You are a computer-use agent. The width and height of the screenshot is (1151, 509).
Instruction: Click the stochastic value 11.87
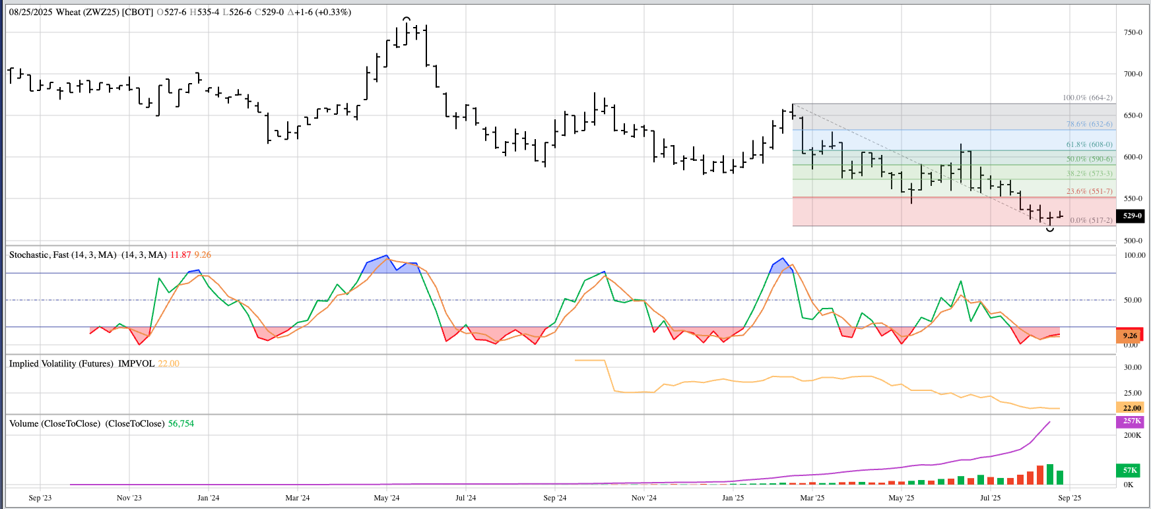click(x=180, y=254)
